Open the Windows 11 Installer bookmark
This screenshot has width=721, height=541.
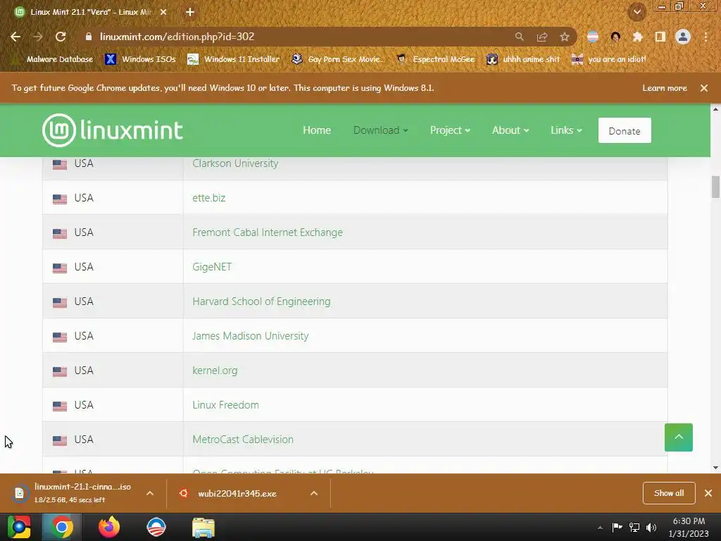click(234, 59)
